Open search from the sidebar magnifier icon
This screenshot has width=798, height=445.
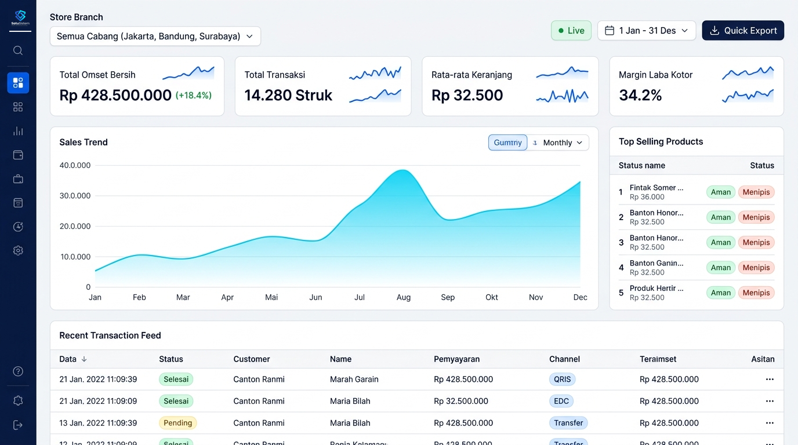coord(18,50)
